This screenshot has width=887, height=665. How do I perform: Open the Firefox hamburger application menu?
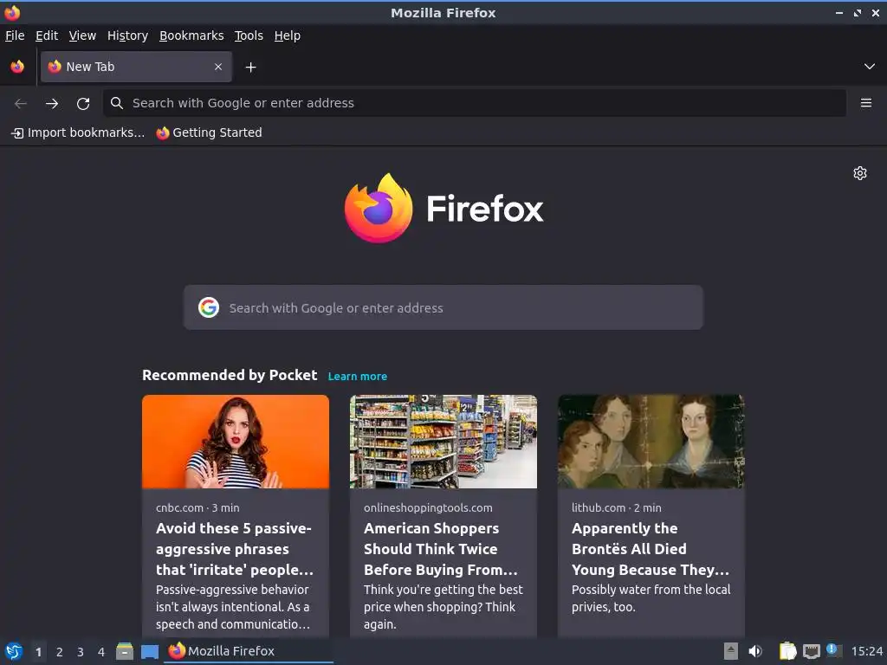coord(865,103)
